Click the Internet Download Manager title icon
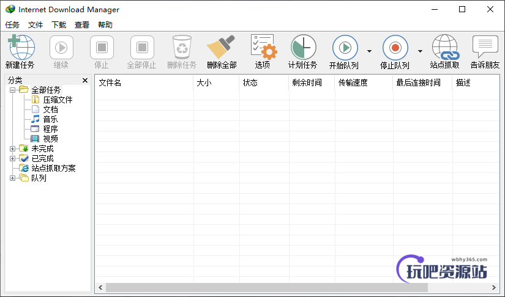The width and height of the screenshot is (505, 297). click(10, 9)
